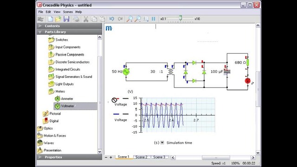The image size is (297, 167).
Task: Open the Passive Components folder
Action: [66, 55]
